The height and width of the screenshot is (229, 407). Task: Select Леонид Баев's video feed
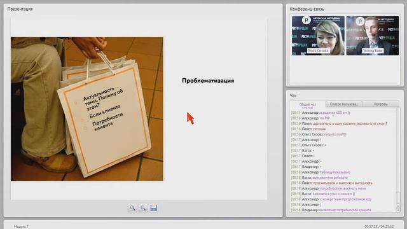(373, 36)
